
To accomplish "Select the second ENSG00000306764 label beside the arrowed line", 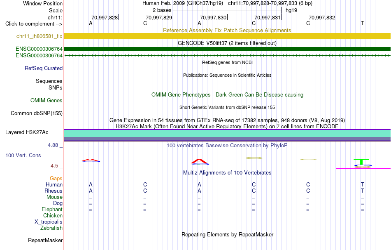I will click(x=39, y=55).
